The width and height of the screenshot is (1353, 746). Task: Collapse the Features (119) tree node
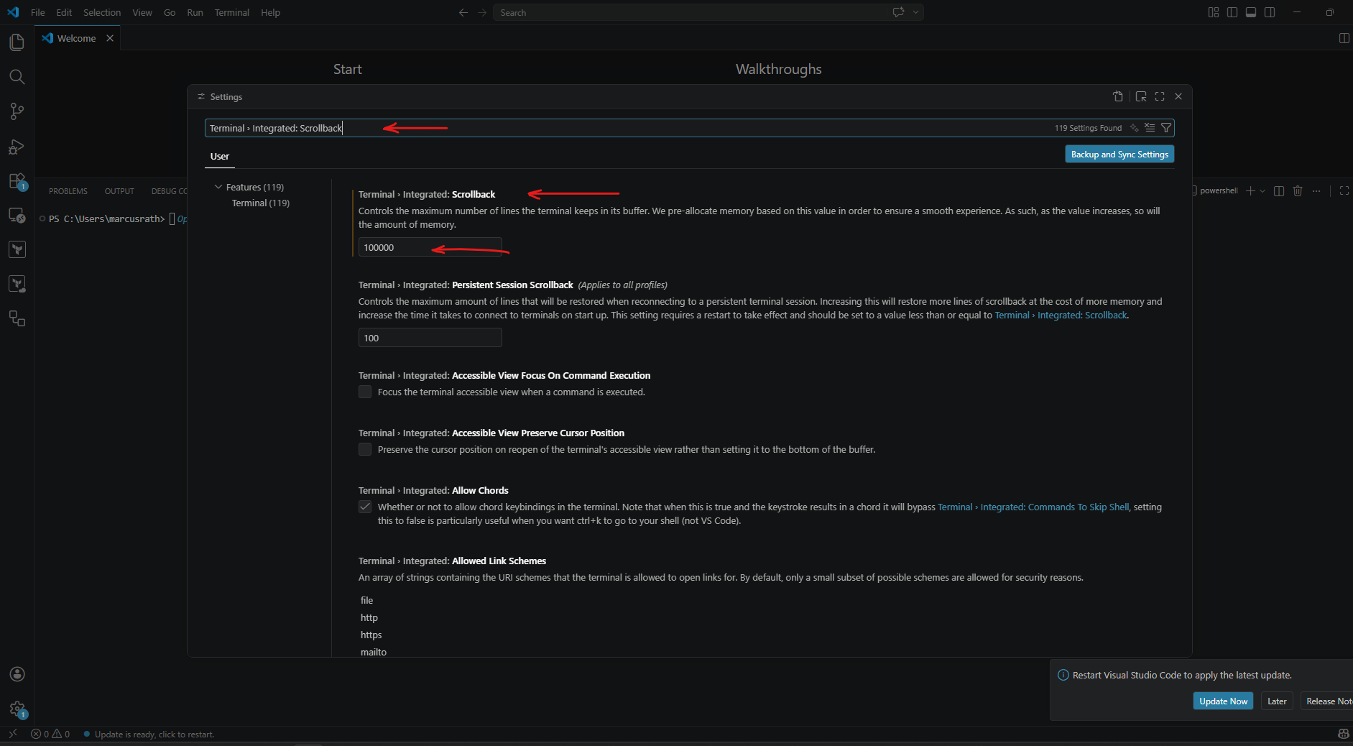point(218,187)
